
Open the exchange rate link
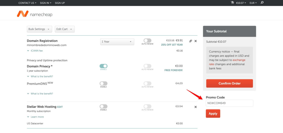[x=239, y=60]
